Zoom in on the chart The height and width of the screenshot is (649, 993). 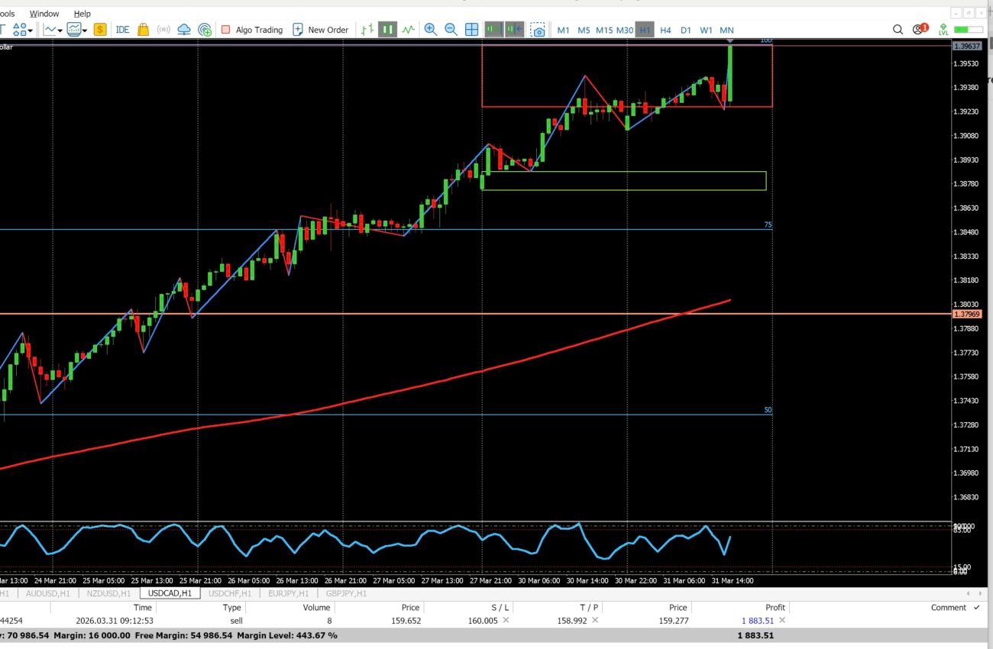(x=431, y=30)
